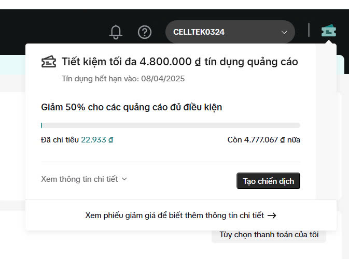Click the right arrow after Xem phiếu giảm giá
This screenshot has height=259, width=349.
(x=272, y=215)
